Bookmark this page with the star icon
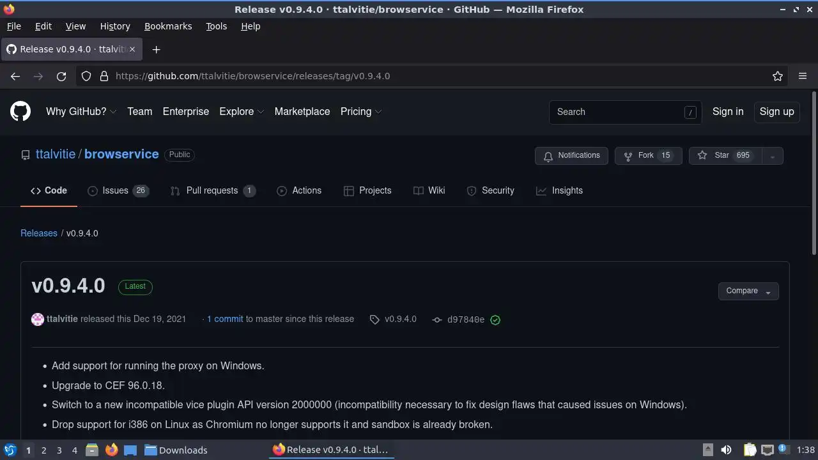 778,76
